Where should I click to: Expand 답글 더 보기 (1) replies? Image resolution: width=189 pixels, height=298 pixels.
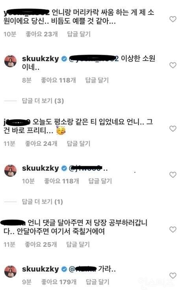pyautogui.click(x=42, y=202)
